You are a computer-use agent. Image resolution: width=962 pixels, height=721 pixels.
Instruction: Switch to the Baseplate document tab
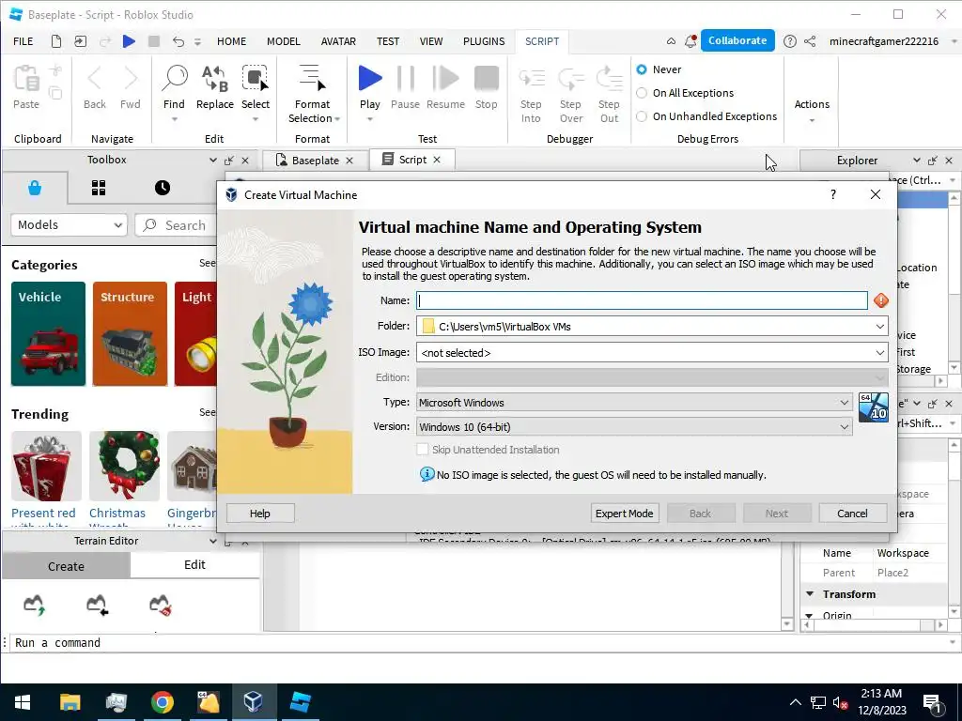coord(315,160)
